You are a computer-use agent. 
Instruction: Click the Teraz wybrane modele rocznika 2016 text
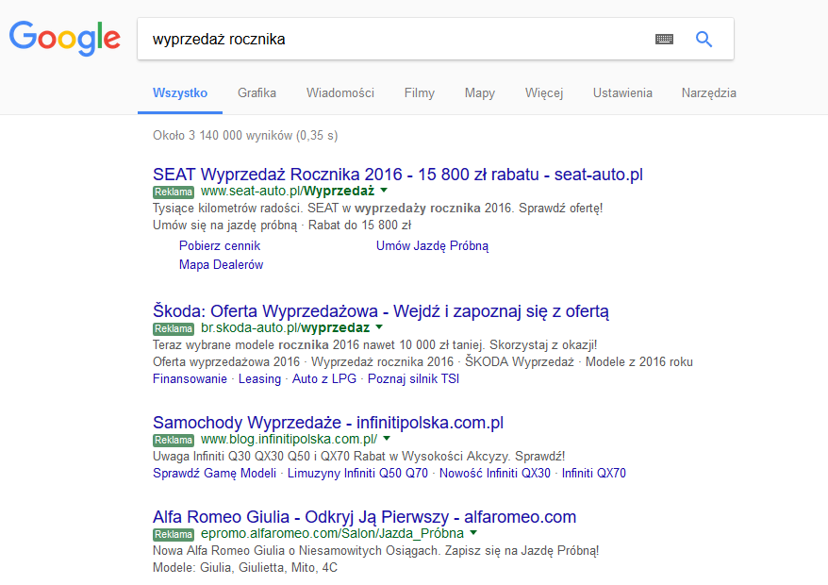[375, 345]
